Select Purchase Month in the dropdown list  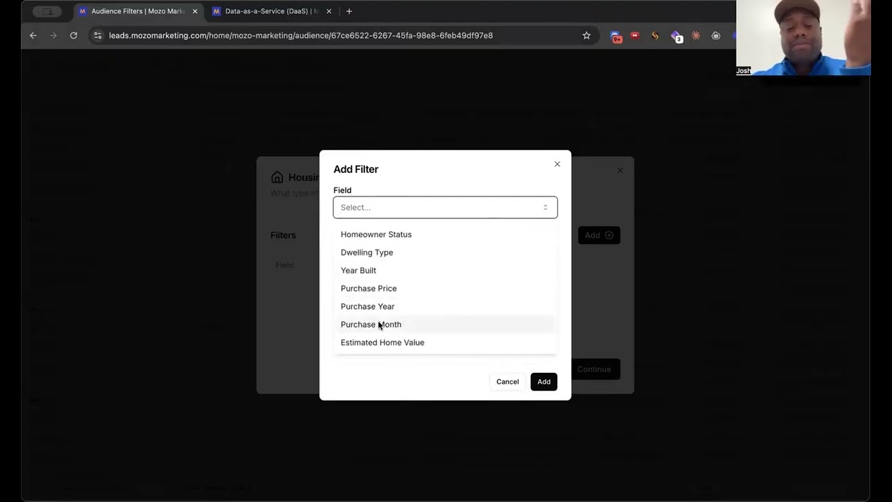pos(445,324)
